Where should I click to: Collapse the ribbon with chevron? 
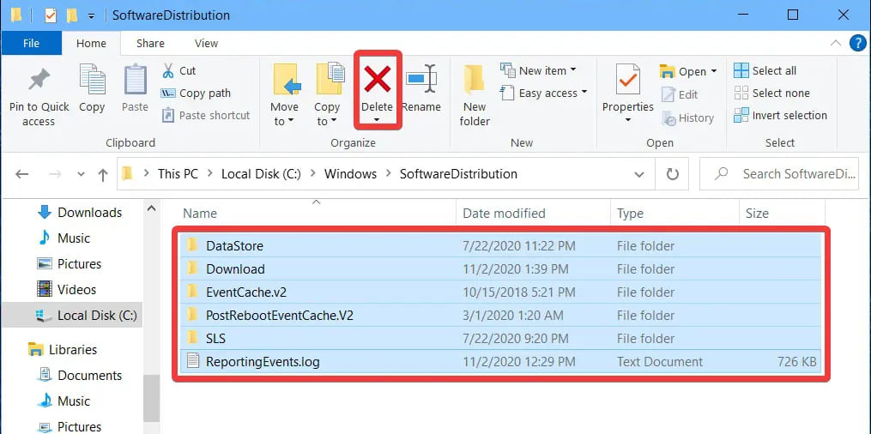point(835,43)
